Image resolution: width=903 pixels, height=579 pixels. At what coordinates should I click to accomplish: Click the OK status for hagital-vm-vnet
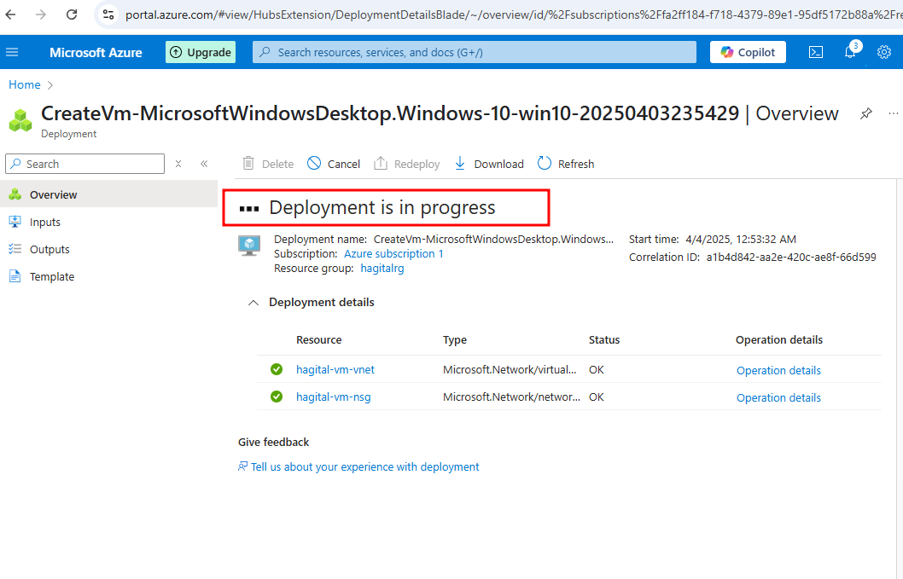(x=596, y=369)
